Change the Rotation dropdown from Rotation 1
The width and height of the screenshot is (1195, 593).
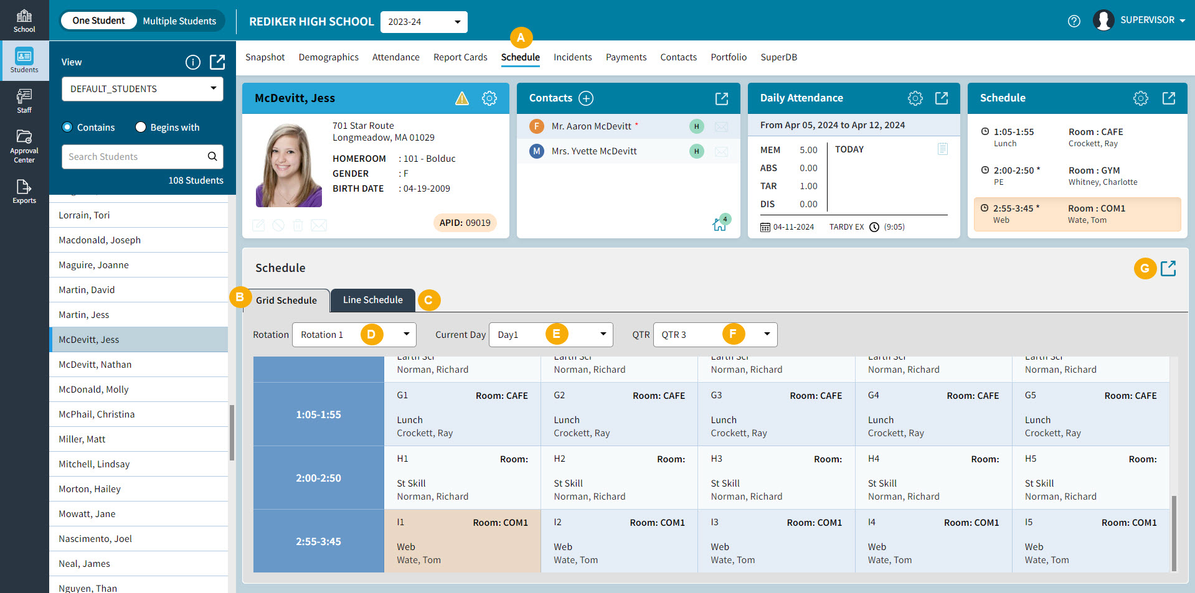354,334
